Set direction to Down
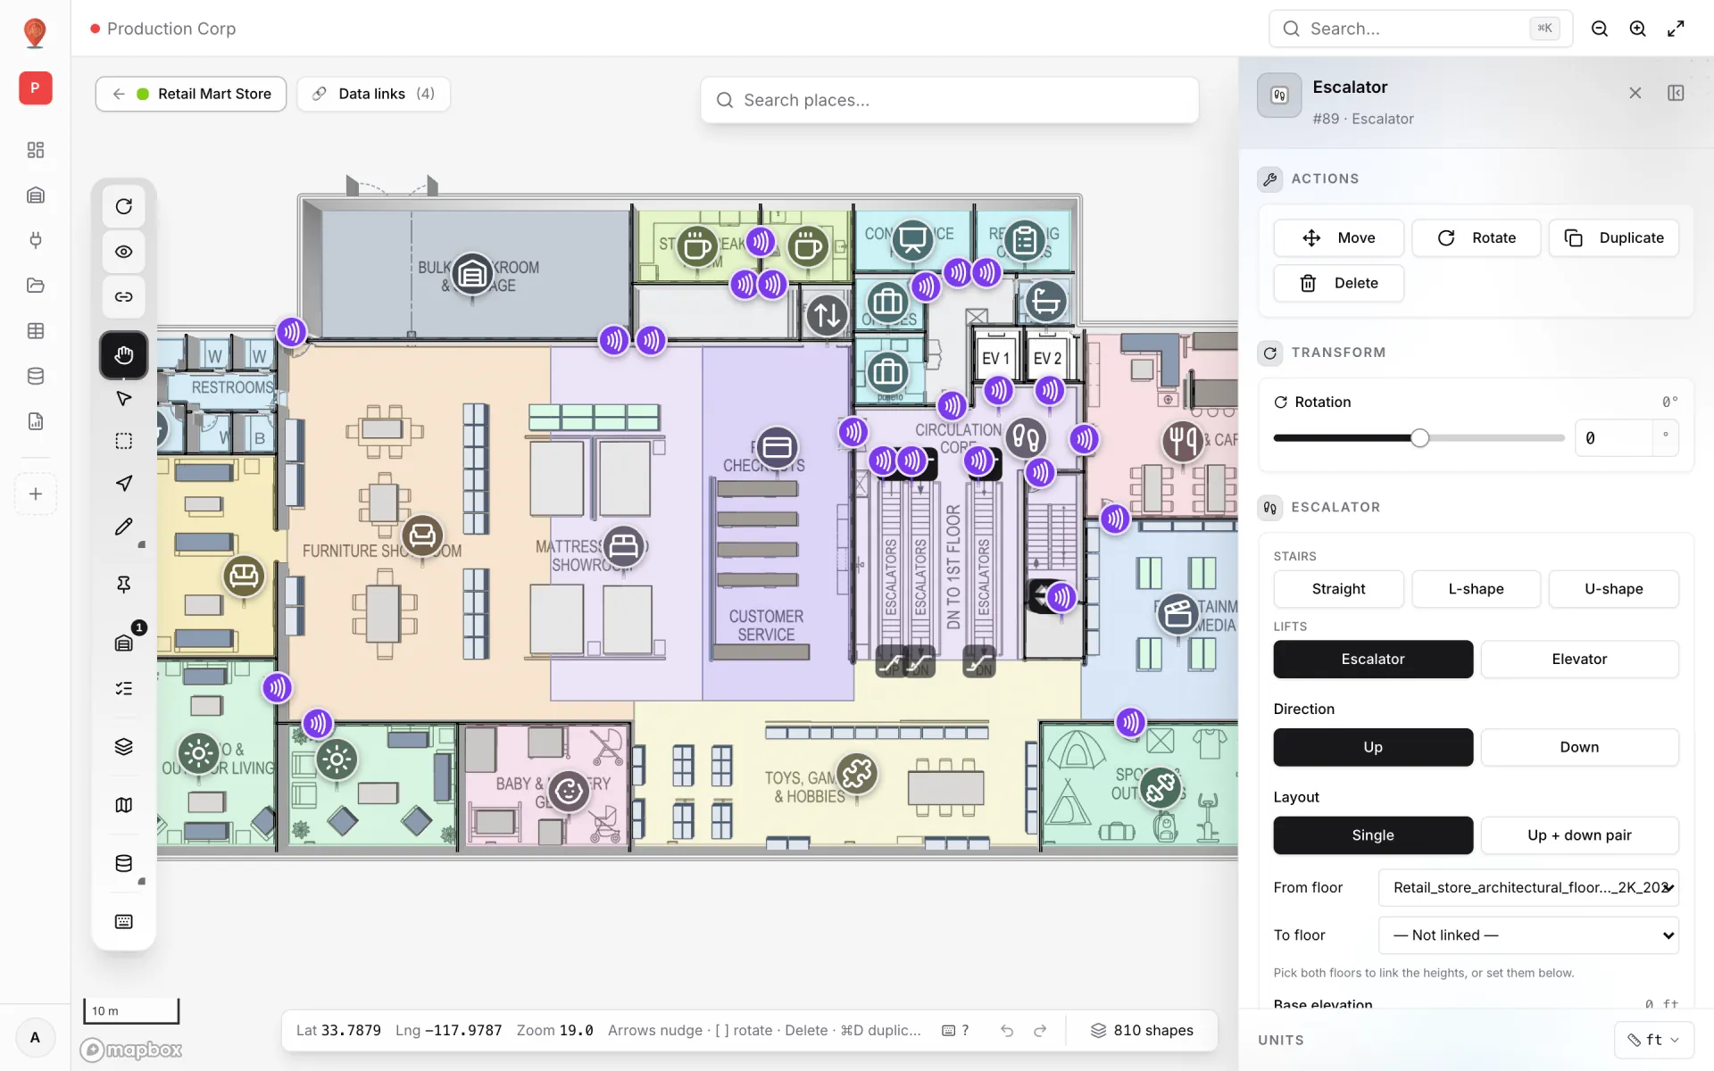The width and height of the screenshot is (1714, 1071). point(1579,747)
